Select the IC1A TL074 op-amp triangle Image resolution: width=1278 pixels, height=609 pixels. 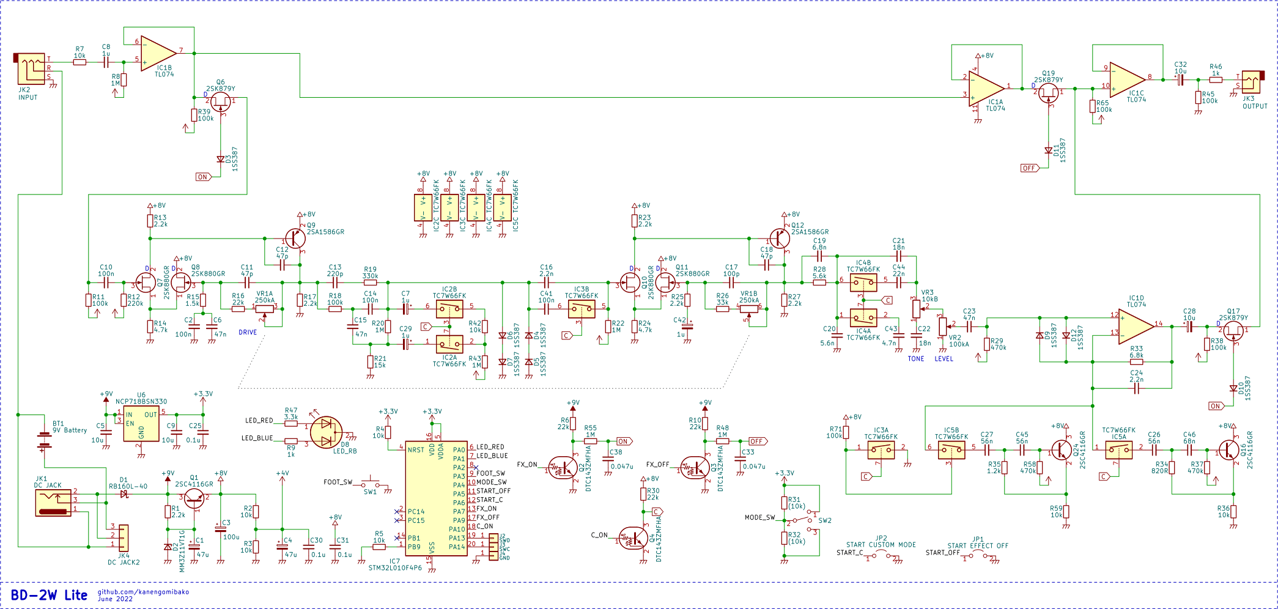click(986, 87)
